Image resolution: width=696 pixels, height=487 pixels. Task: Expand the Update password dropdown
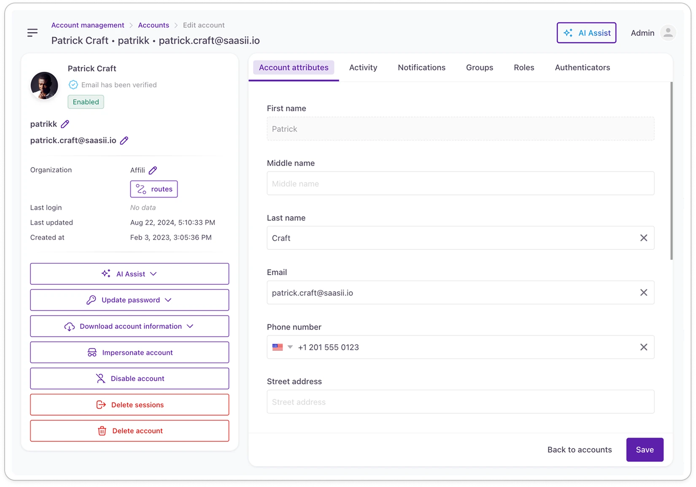tap(168, 300)
